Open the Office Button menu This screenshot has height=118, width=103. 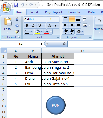click(x=6, y=8)
